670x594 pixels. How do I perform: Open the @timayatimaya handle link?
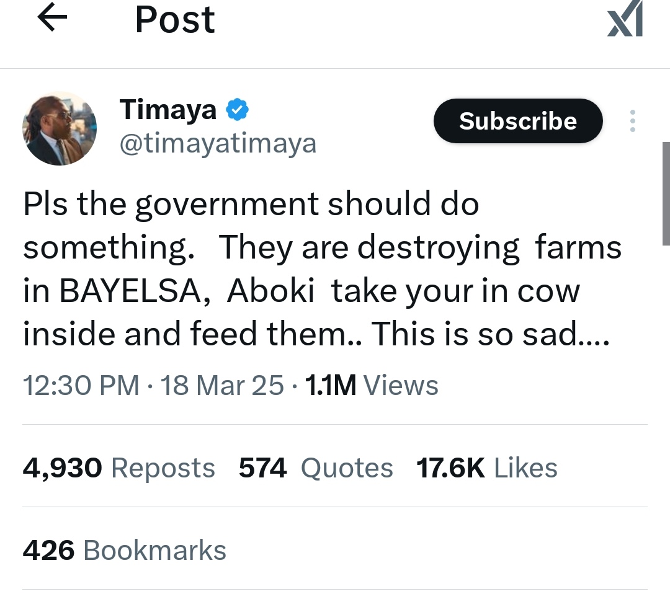217,144
